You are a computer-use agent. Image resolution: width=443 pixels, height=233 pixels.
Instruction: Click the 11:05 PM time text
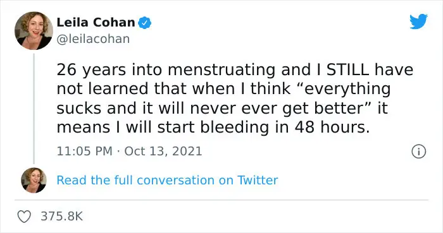click(x=84, y=152)
